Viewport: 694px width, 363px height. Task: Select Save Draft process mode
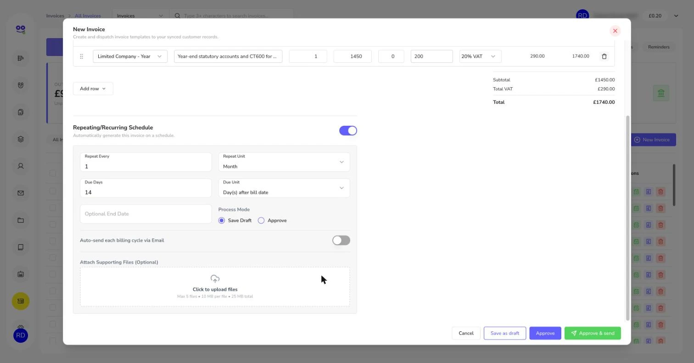(222, 221)
